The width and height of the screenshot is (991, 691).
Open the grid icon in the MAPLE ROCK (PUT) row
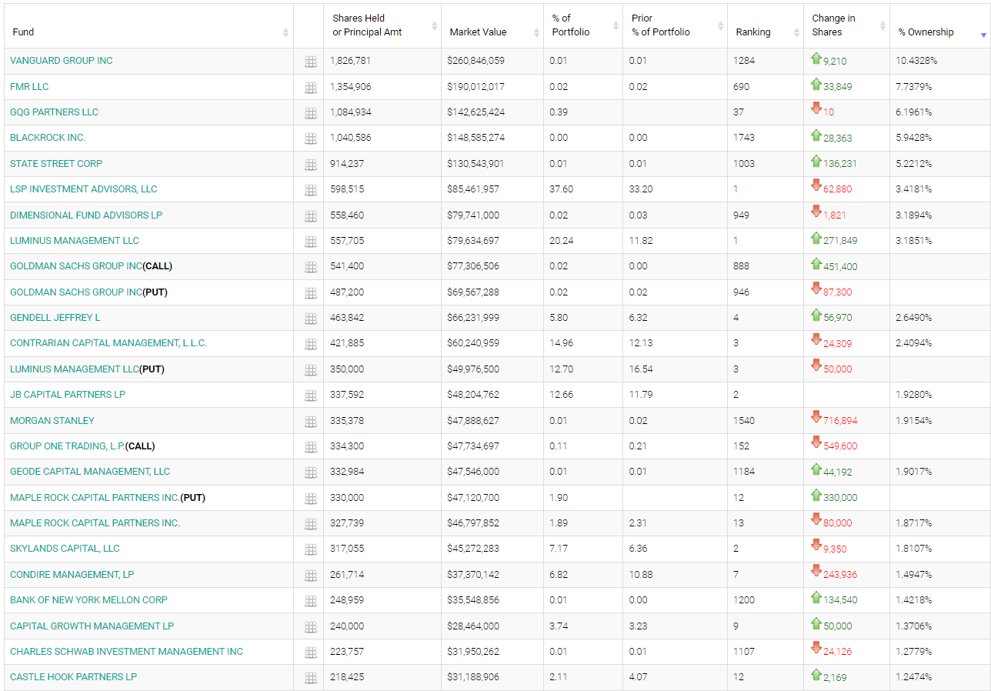(311, 499)
